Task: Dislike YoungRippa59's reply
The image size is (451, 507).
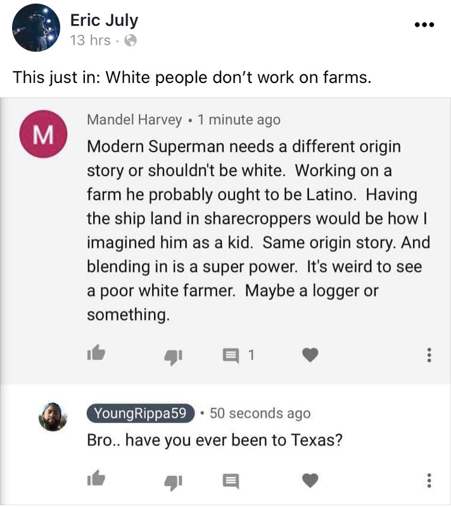Action: click(173, 482)
